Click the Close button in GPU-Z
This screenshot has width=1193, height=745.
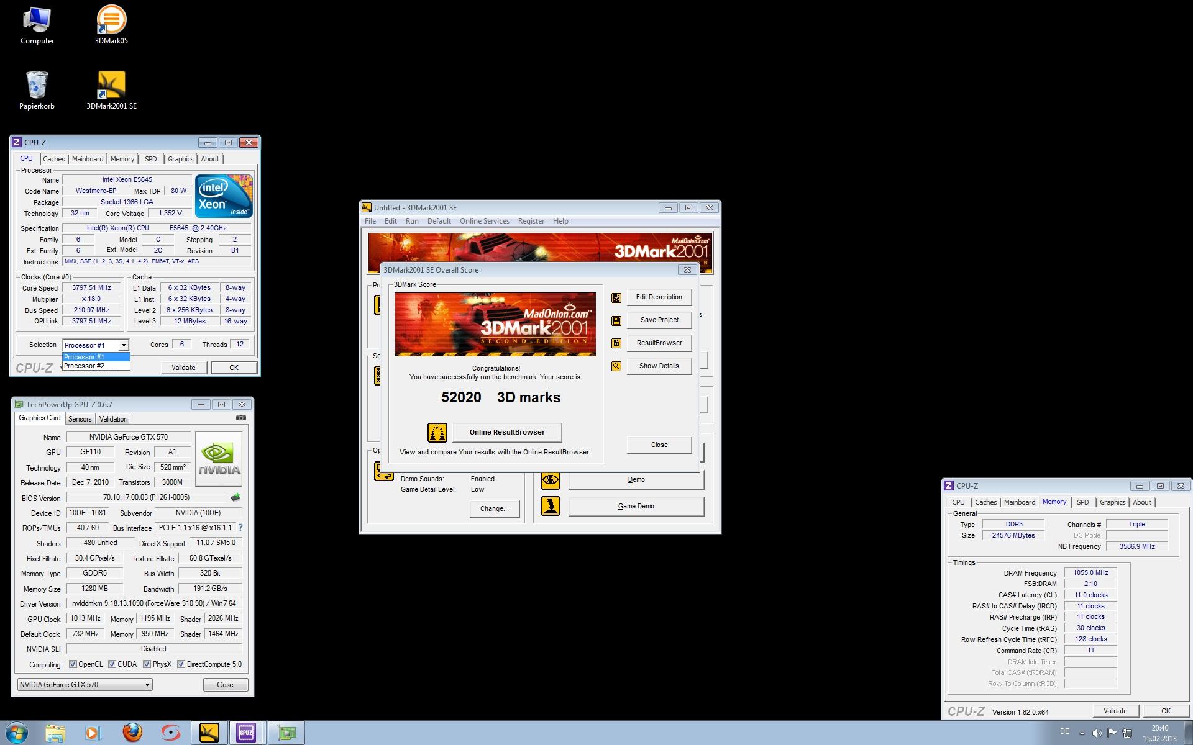tap(225, 685)
